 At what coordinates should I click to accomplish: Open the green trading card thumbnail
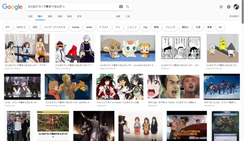tap(225, 126)
